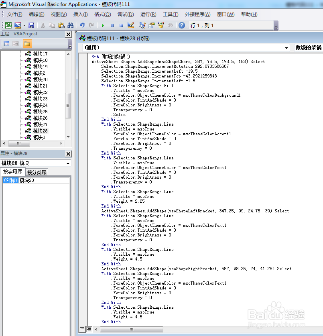Open the 调试(D) menu
The image size is (323, 336).
[x=126, y=14]
